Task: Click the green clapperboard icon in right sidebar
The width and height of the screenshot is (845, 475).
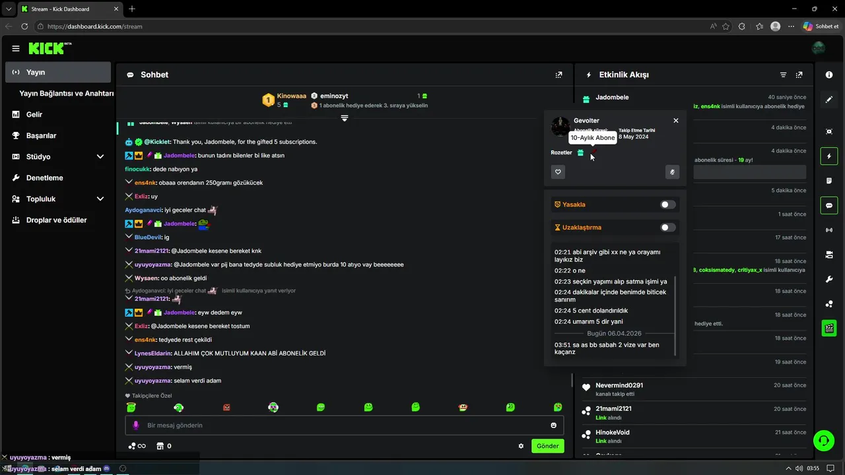Action: point(829,328)
